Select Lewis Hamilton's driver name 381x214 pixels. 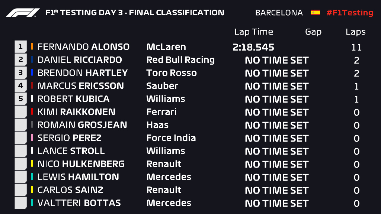[78, 177]
